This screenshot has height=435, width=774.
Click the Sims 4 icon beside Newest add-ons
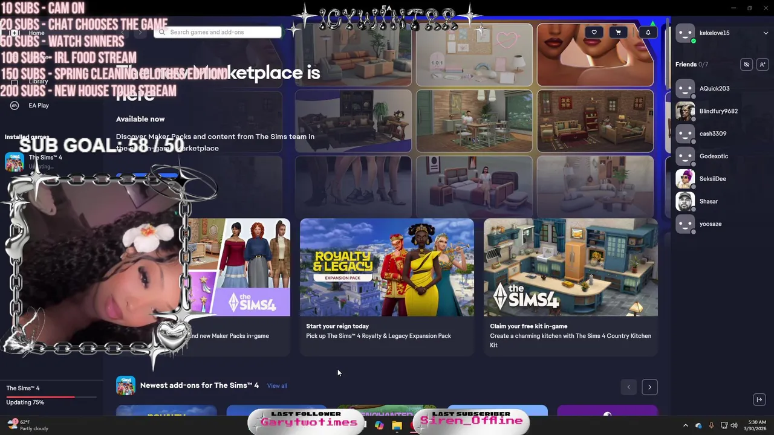point(126,385)
